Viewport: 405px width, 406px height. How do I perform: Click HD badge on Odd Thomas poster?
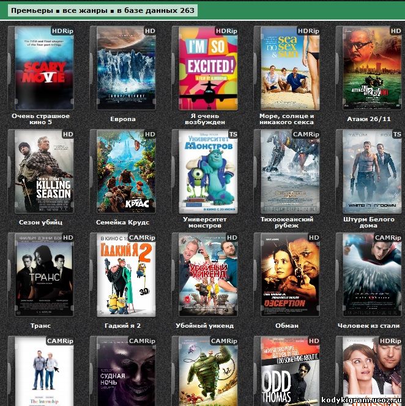pos(314,341)
